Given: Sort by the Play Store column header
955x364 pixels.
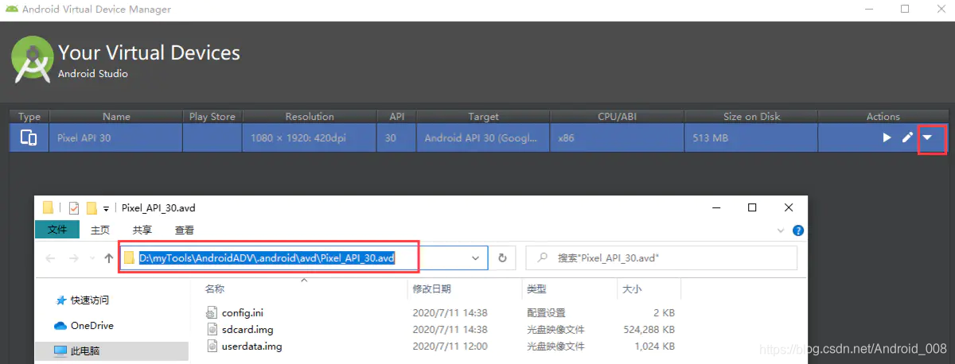Looking at the screenshot, I should pos(212,116).
